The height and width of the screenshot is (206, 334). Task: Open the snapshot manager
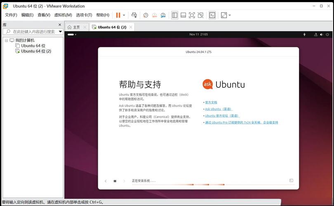[x=163, y=15]
